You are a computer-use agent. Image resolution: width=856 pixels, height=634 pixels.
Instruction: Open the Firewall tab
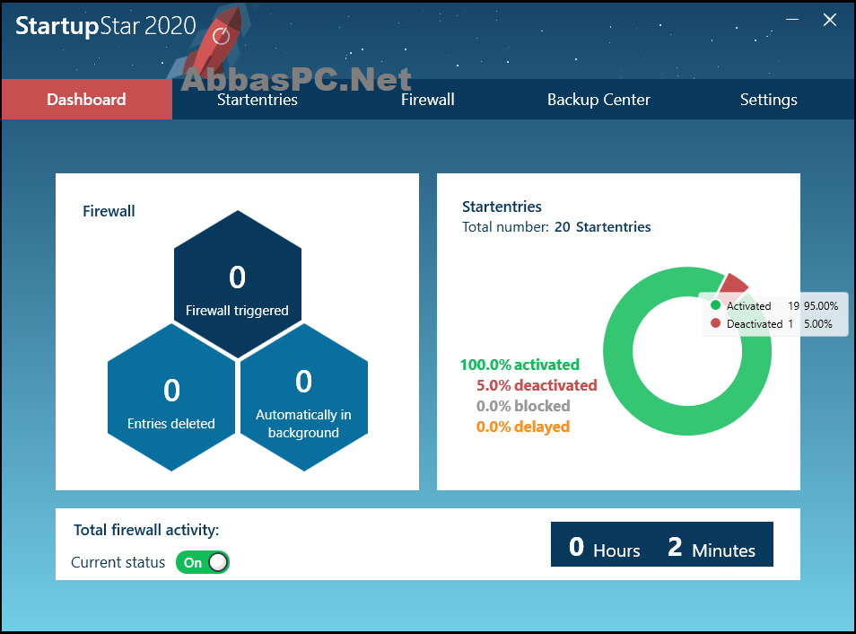pyautogui.click(x=427, y=100)
